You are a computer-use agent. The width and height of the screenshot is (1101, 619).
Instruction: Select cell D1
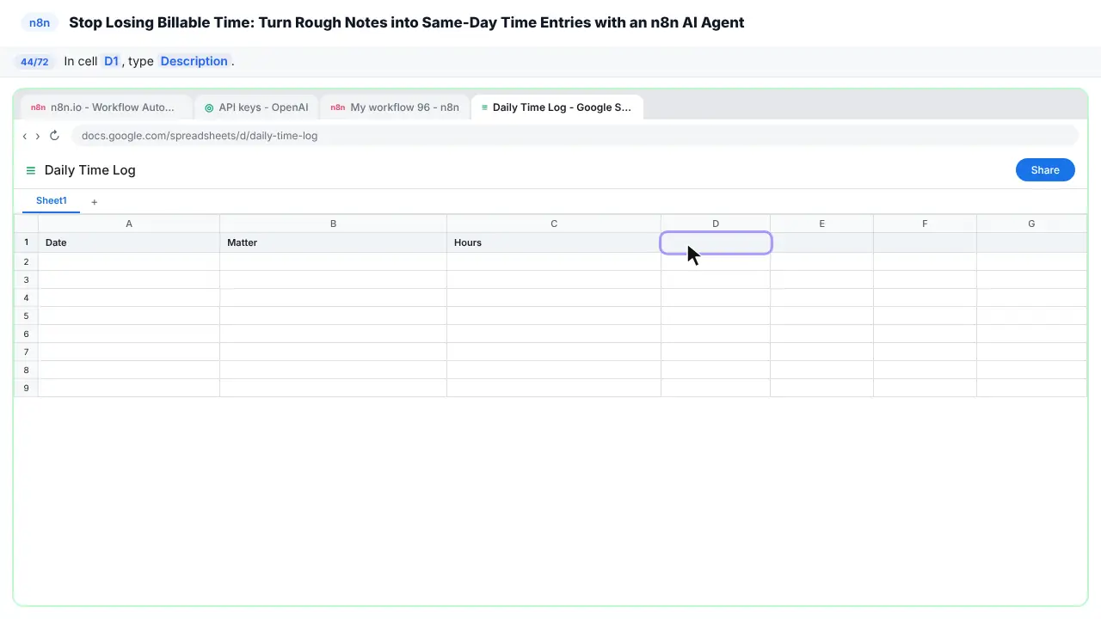pyautogui.click(x=716, y=243)
